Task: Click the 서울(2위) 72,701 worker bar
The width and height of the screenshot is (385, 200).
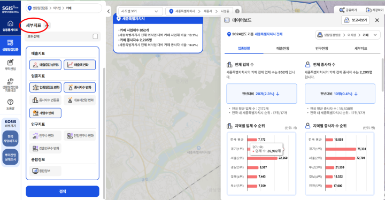Action: [x=340, y=158]
